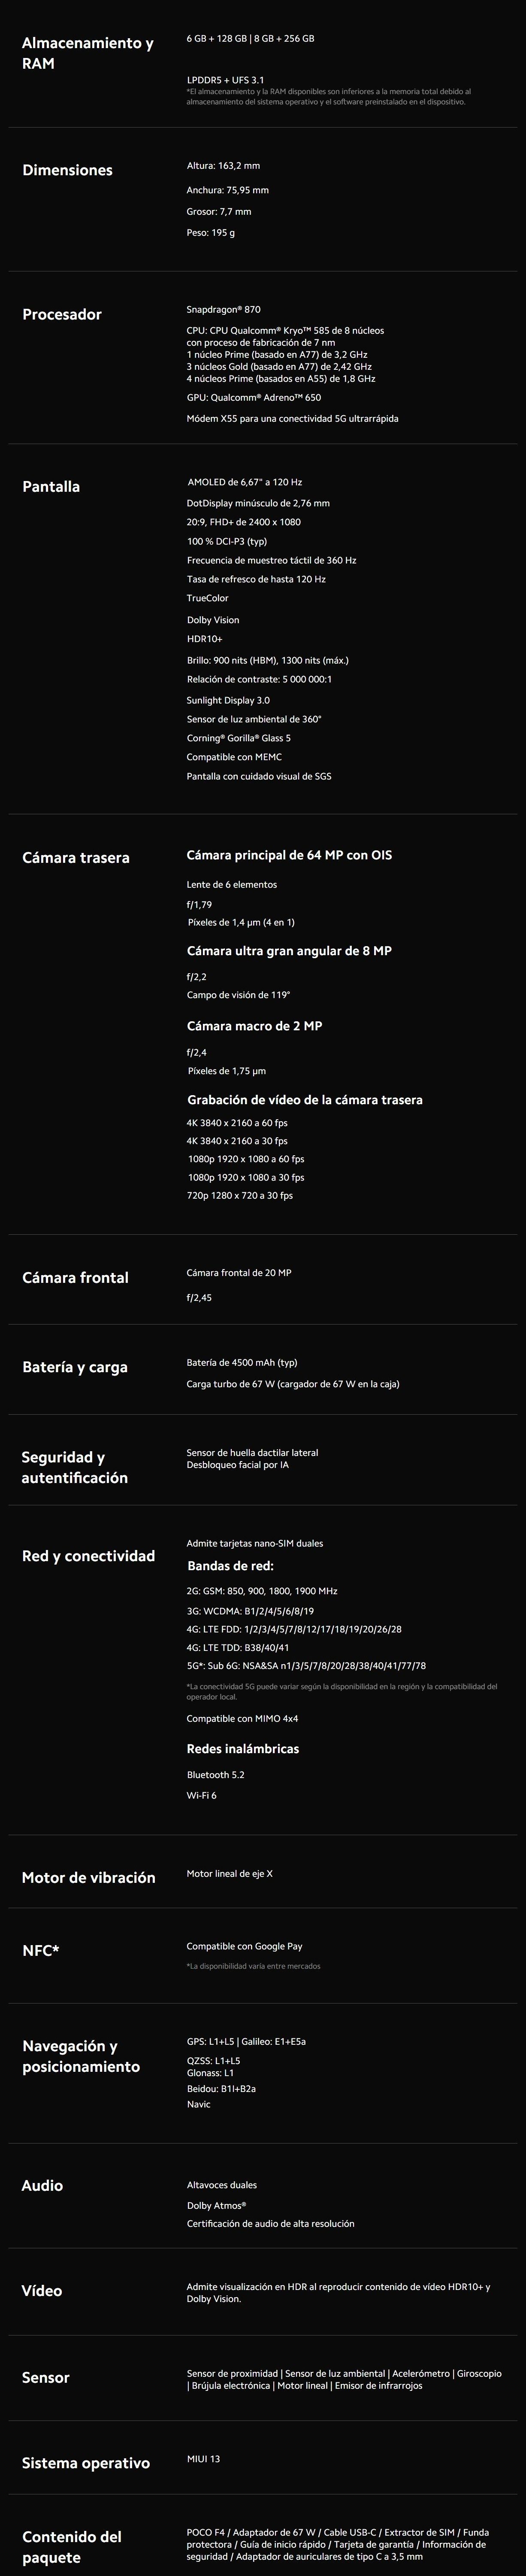Image resolution: width=526 pixels, height=2576 pixels.
Task: Click the Bluetooth 5.2 entry
Action: 215,1774
